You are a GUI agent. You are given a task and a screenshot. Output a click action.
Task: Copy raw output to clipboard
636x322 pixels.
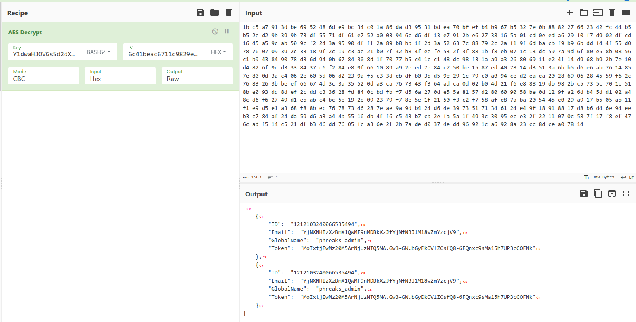pyautogui.click(x=598, y=193)
